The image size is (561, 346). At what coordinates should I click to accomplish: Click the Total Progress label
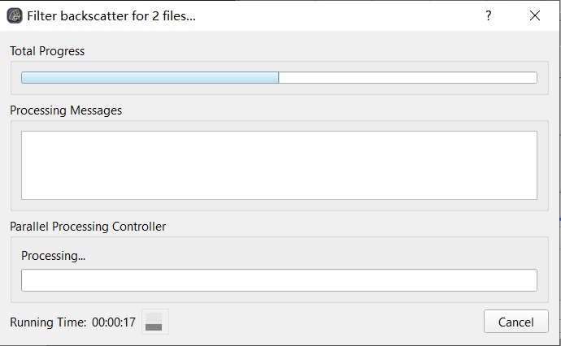pyautogui.click(x=47, y=51)
